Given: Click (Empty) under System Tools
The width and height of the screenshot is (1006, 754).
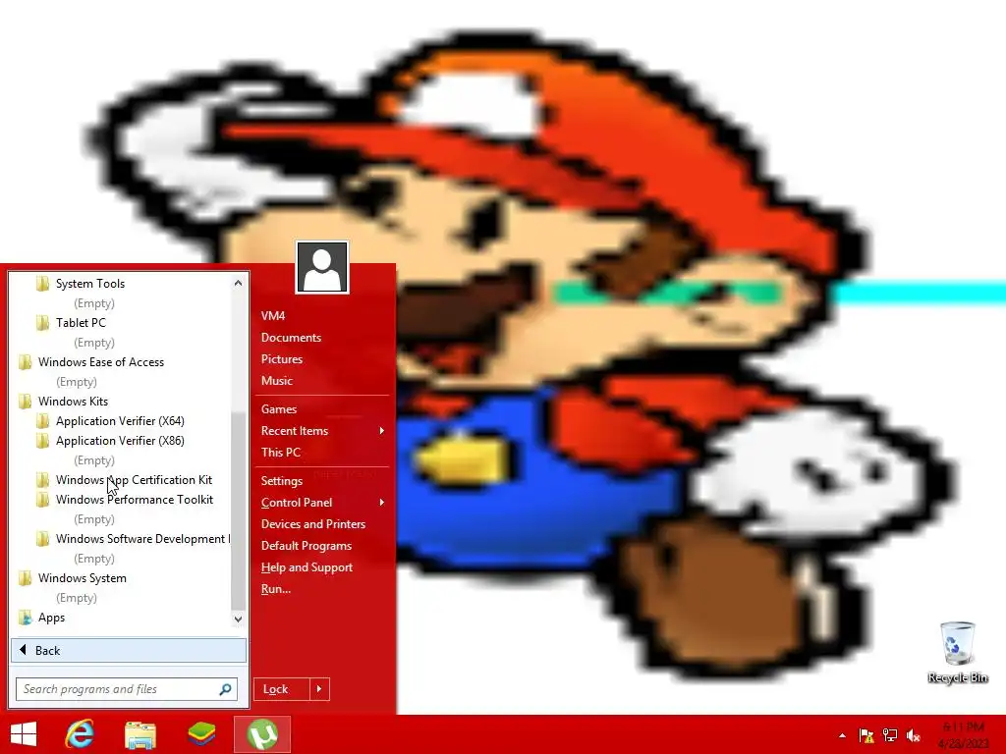Looking at the screenshot, I should (x=93, y=303).
